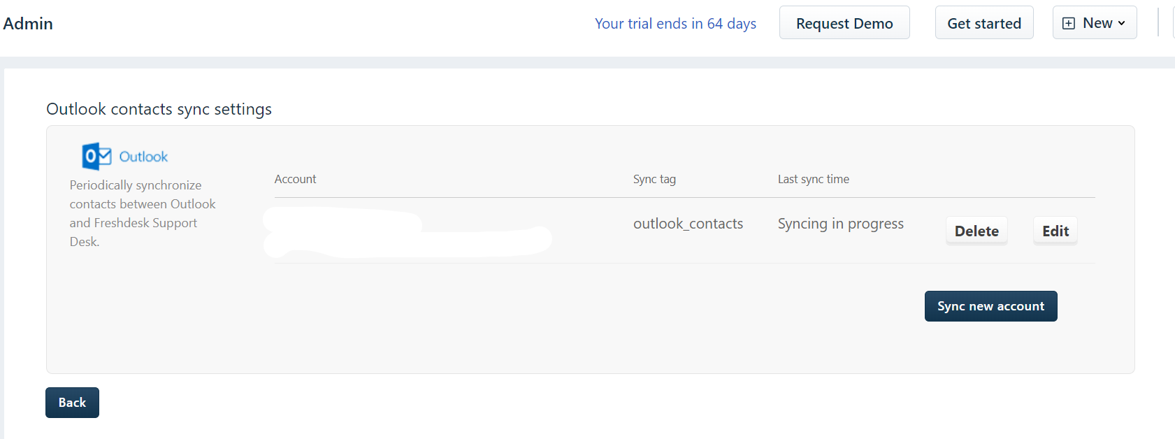Click the plus icon inside New button
Image resolution: width=1175 pixels, height=439 pixels.
pos(1069,23)
